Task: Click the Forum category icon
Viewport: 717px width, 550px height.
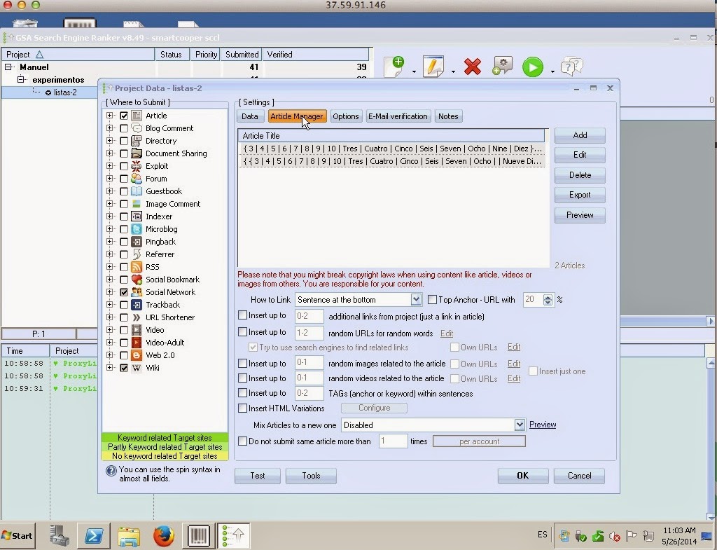Action: click(x=137, y=179)
